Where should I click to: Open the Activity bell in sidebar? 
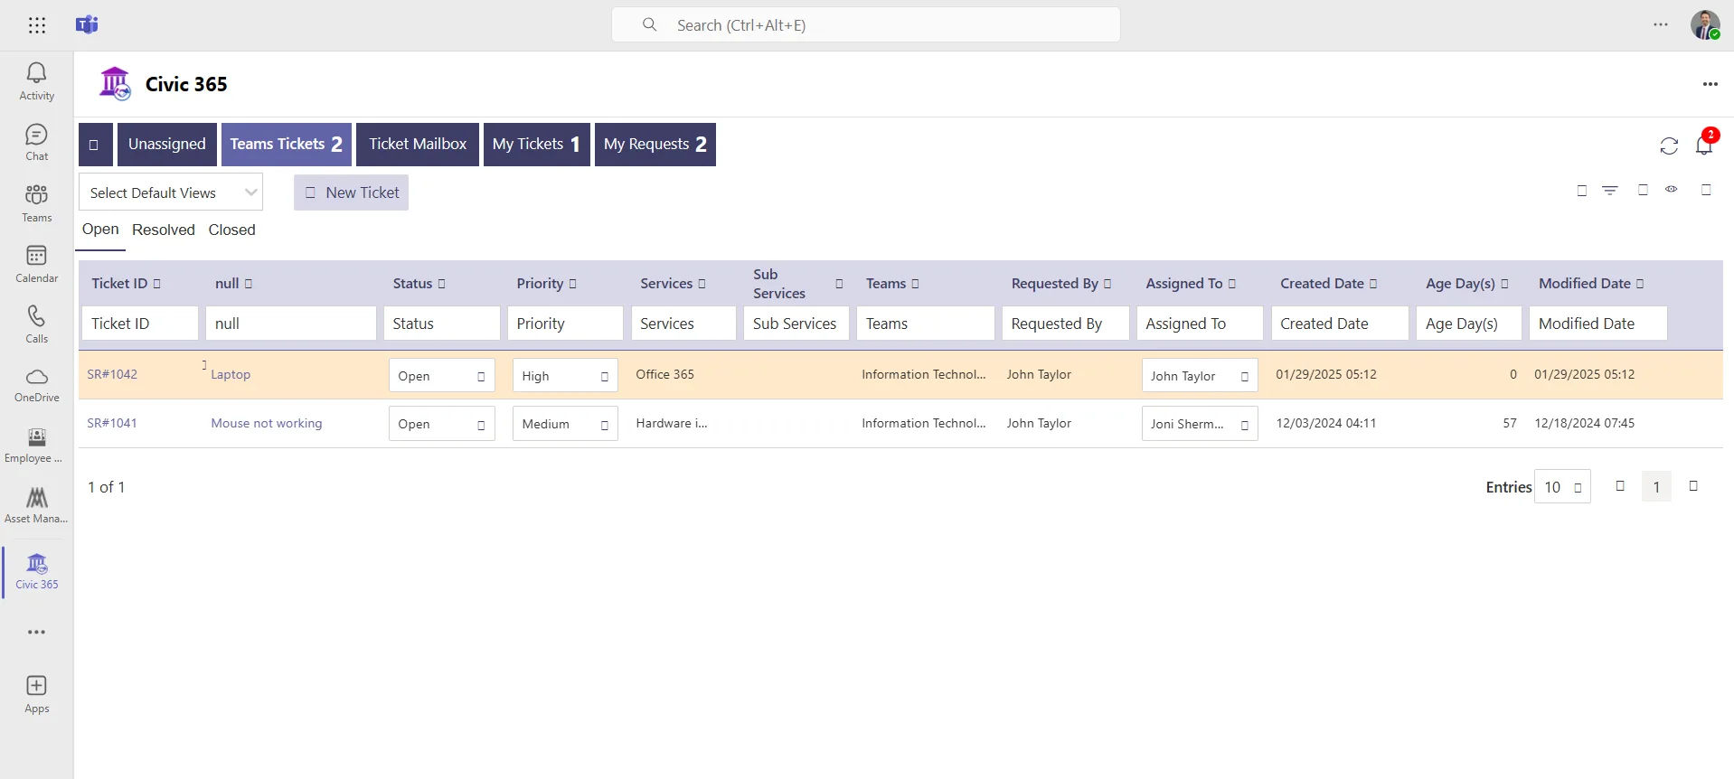(36, 81)
